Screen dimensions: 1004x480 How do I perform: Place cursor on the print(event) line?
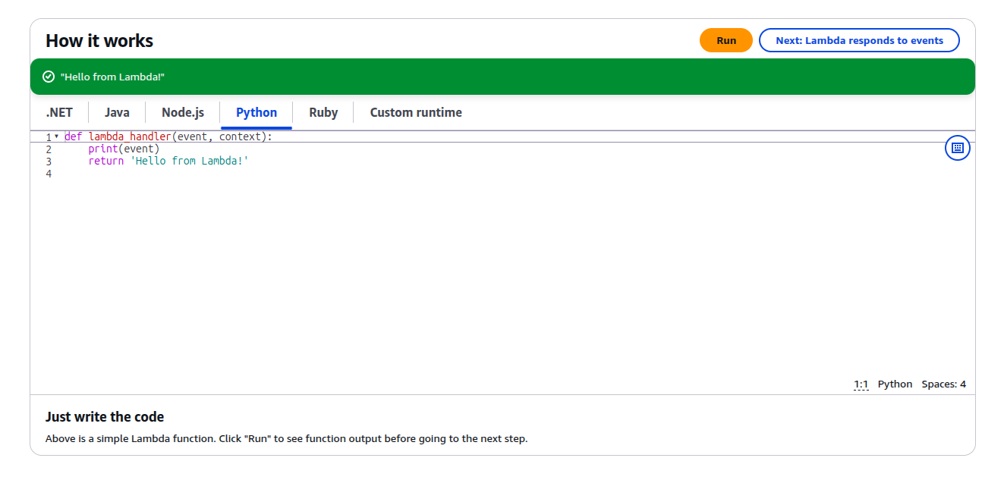tap(124, 149)
